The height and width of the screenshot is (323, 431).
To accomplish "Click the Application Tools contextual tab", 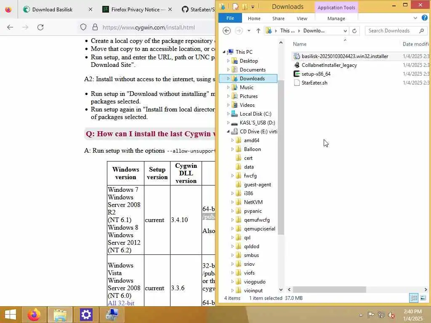I will click(x=336, y=8).
